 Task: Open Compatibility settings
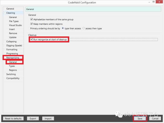pyautogui.click(x=13, y=78)
